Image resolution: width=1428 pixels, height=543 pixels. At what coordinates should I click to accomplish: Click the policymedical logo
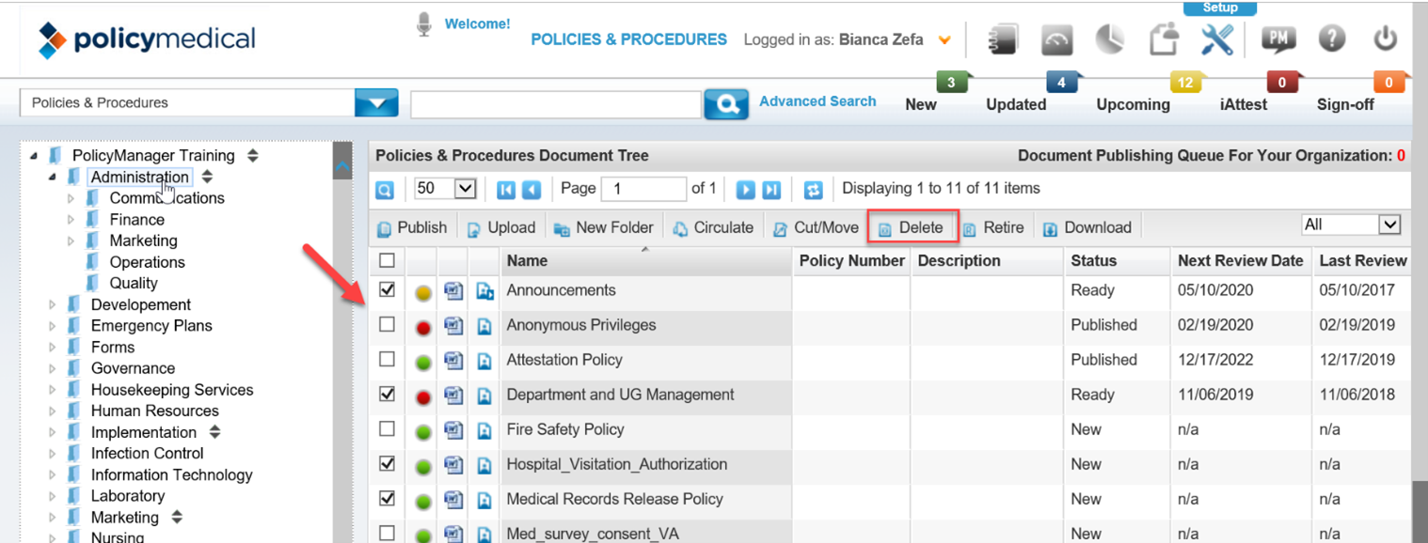[147, 39]
